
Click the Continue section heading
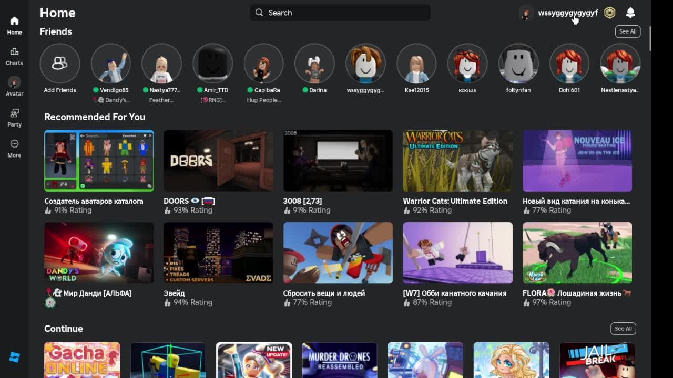64,329
